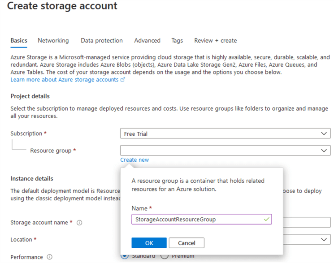Image resolution: width=334 pixels, height=263 pixels.
Task: Click the resource group Name text field
Action: tap(197, 220)
